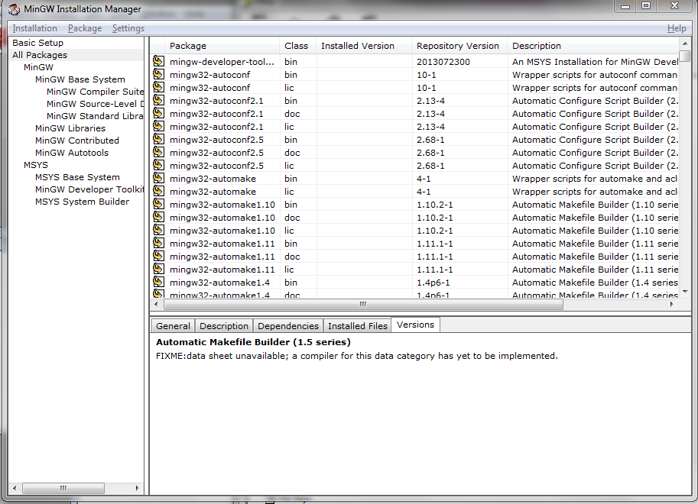The width and height of the screenshot is (698, 504).
Task: Select MSYS System Builder category
Action: tap(82, 202)
